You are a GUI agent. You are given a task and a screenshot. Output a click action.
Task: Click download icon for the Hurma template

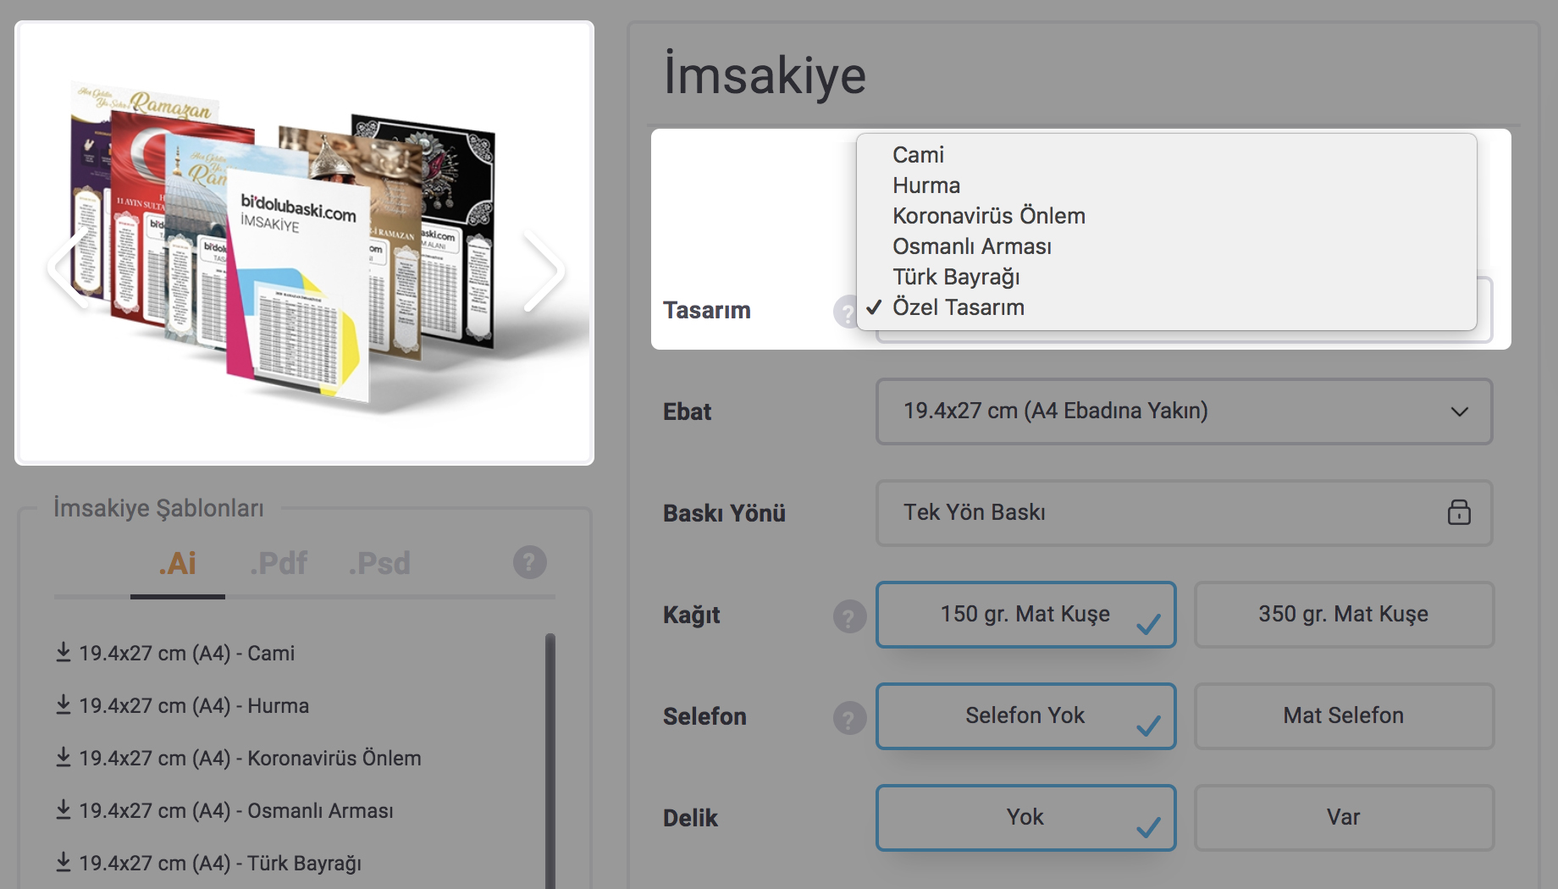[x=63, y=704]
